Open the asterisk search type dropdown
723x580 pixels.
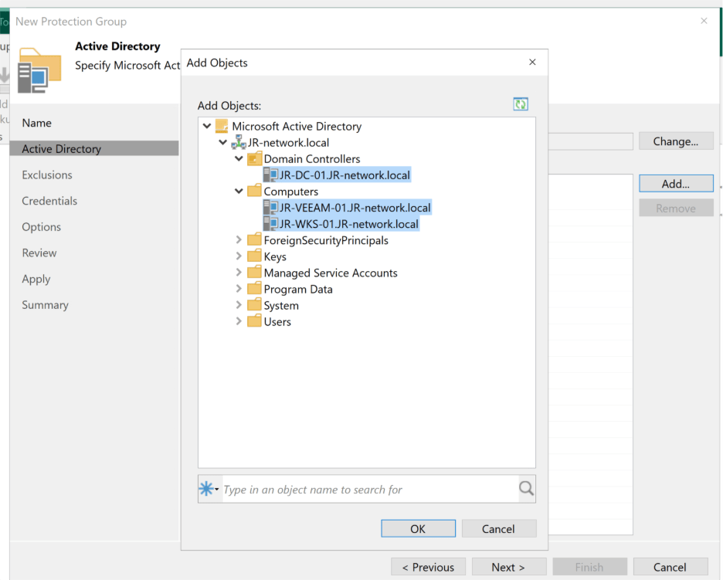click(x=209, y=489)
